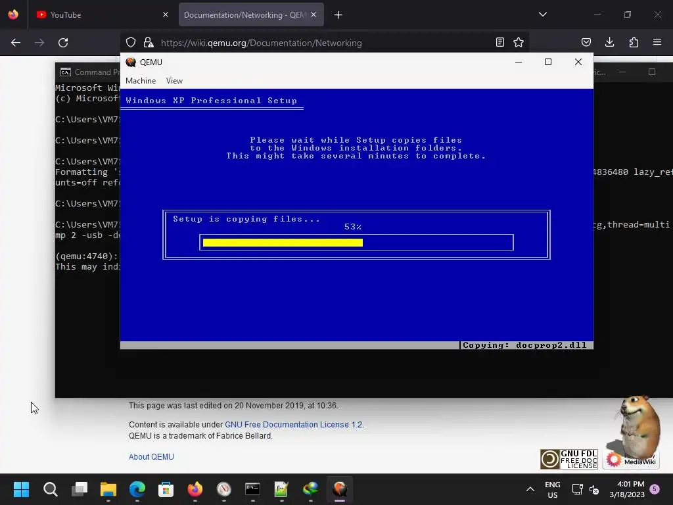673x505 pixels.
Task: Go back to the previous page
Action: [16, 43]
